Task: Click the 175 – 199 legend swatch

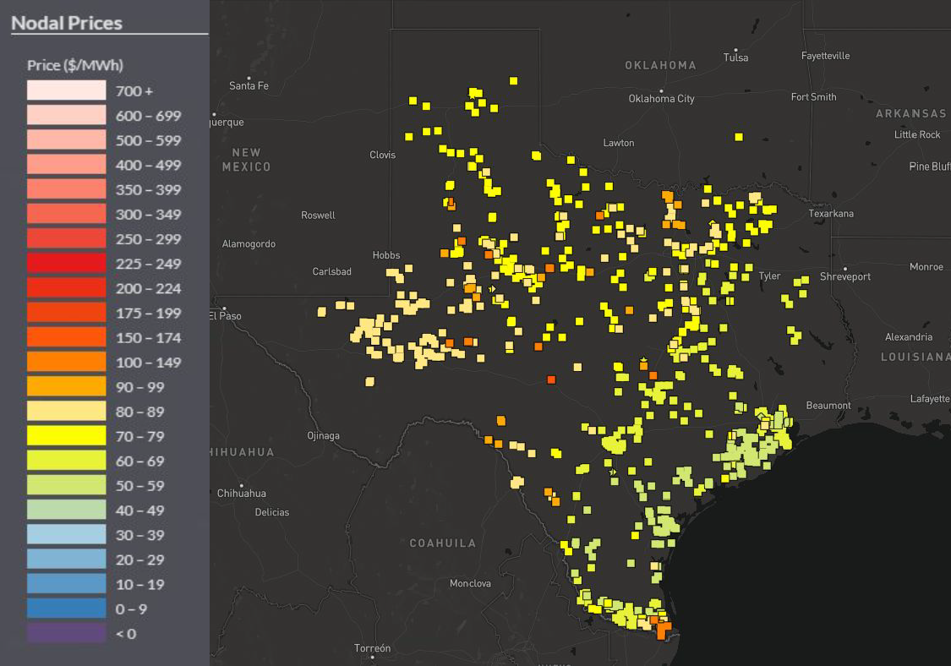Action: tap(66, 313)
